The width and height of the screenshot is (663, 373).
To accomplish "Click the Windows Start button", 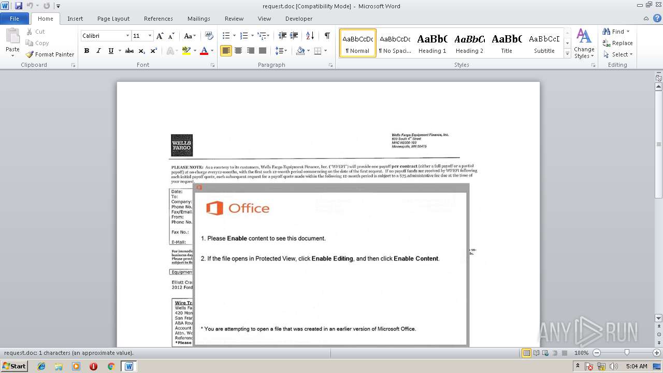I will [15, 366].
